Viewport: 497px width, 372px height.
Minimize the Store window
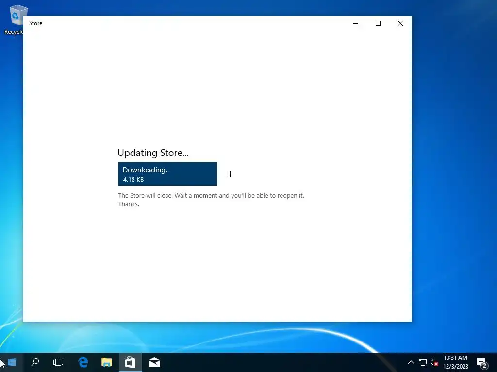pos(356,23)
